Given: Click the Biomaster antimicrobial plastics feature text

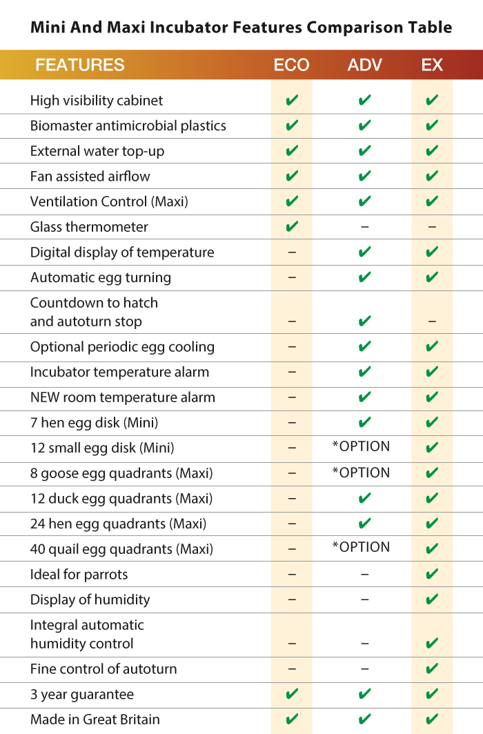Looking at the screenshot, I should pyautogui.click(x=128, y=126).
